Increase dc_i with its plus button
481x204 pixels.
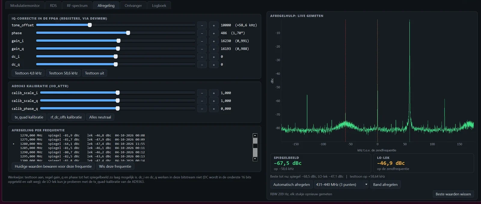pos(214,57)
